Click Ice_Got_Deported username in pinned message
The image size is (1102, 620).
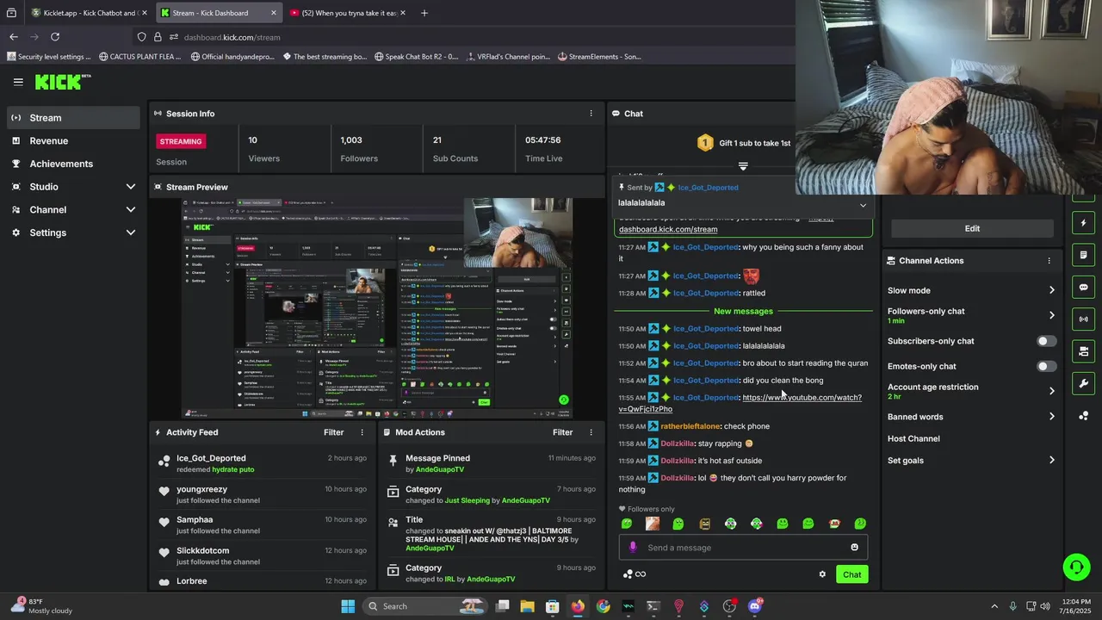(708, 188)
